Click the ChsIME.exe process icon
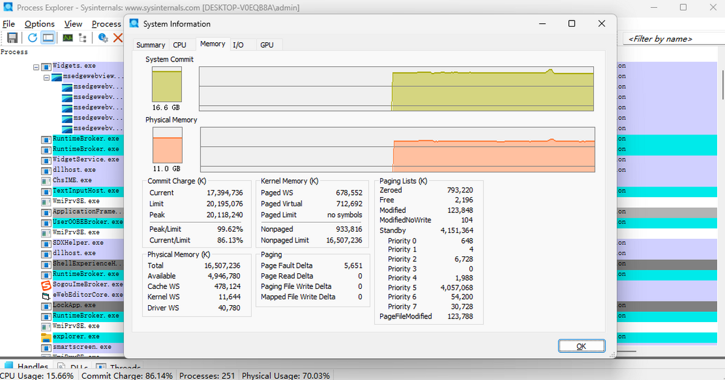The width and height of the screenshot is (725, 380). [x=46, y=180]
